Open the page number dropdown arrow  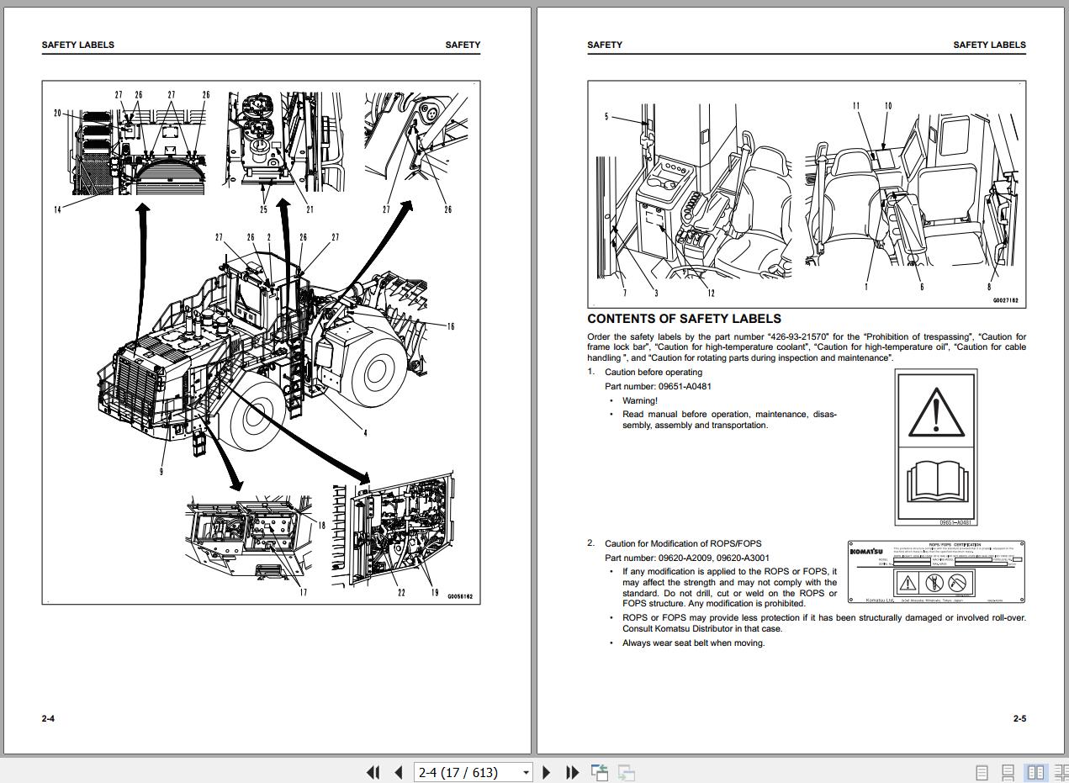pos(526,772)
